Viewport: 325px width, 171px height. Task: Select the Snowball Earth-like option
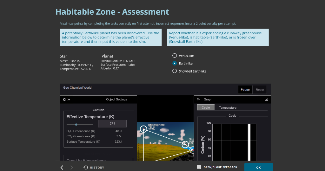175,71
